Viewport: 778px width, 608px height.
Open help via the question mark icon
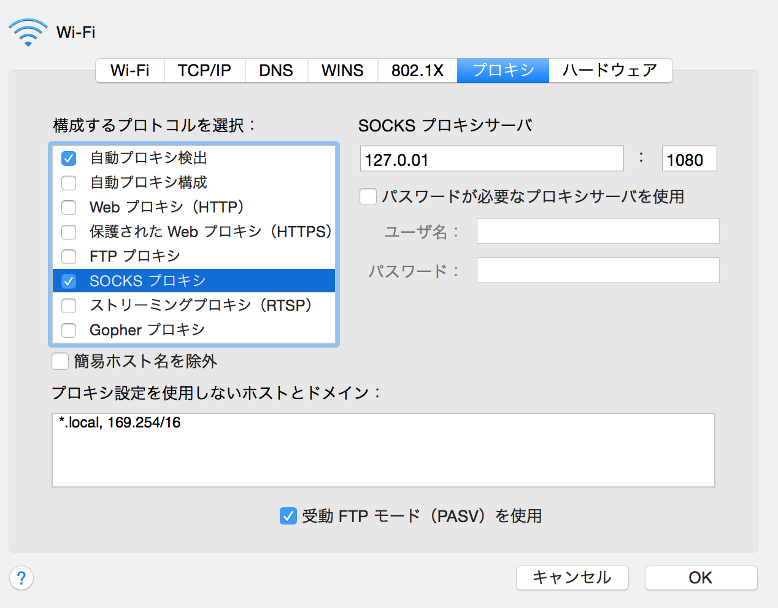[21, 578]
